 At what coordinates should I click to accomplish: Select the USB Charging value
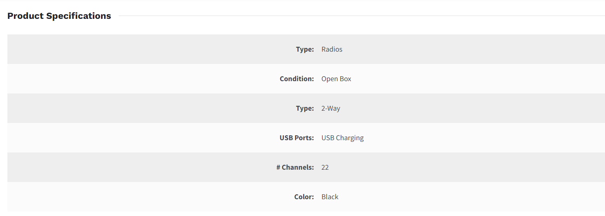(343, 138)
